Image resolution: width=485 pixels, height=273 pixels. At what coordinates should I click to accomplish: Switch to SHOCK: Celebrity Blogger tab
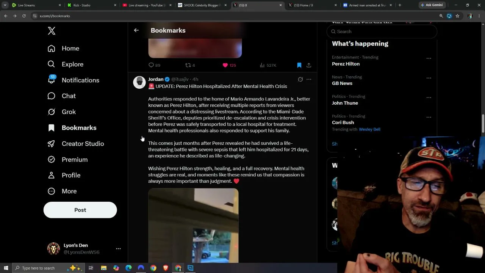pyautogui.click(x=201, y=5)
